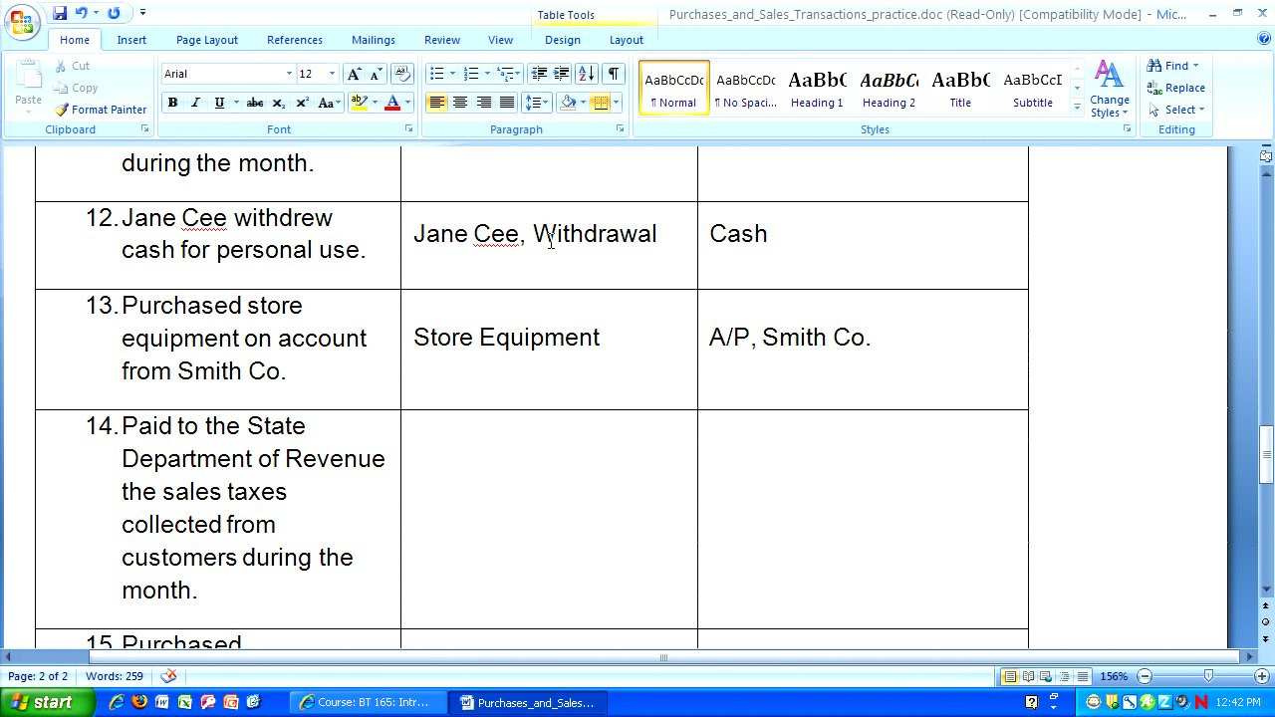Expand the Styles gallery More arrow
This screenshot has width=1275, height=717.
1077,106
